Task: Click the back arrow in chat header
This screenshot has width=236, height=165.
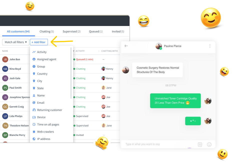Action: (126, 46)
